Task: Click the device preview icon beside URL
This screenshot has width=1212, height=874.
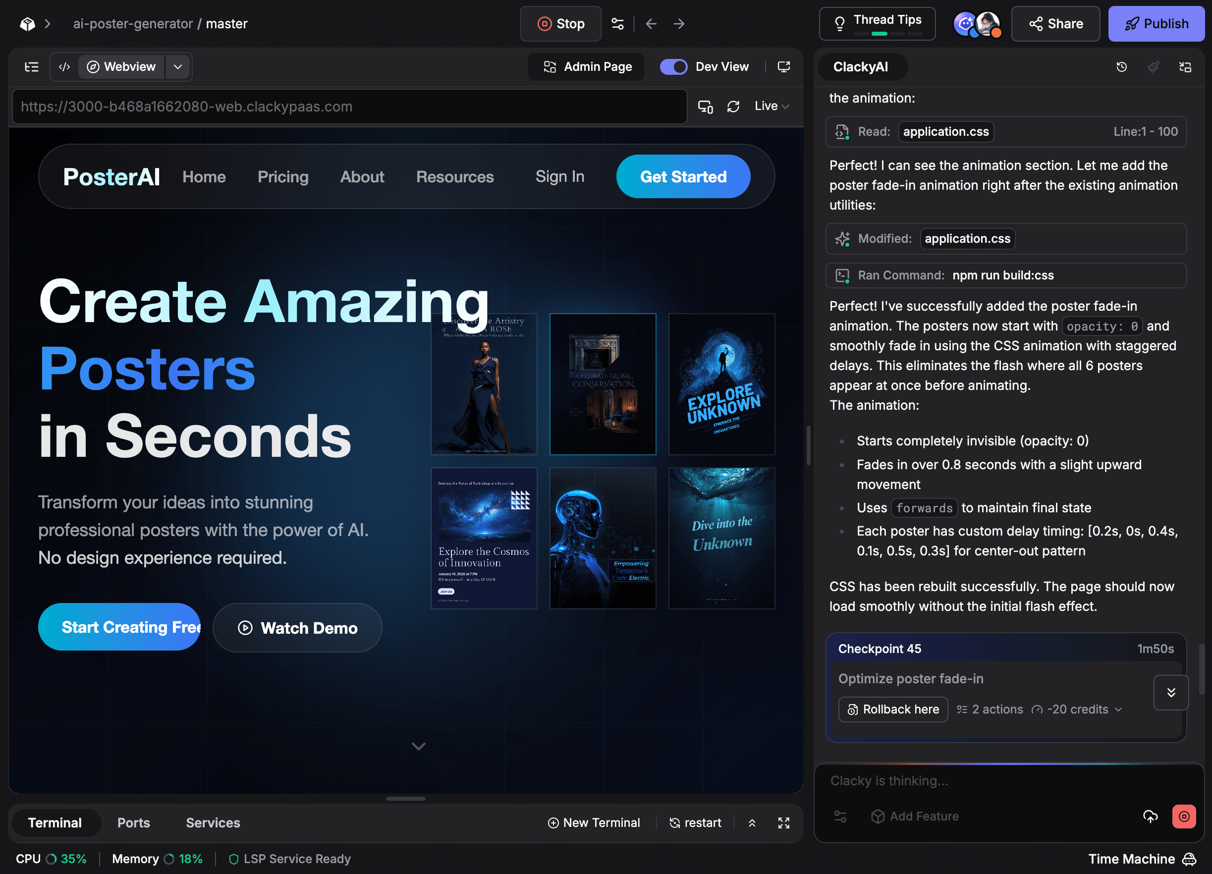Action: pyautogui.click(x=706, y=107)
